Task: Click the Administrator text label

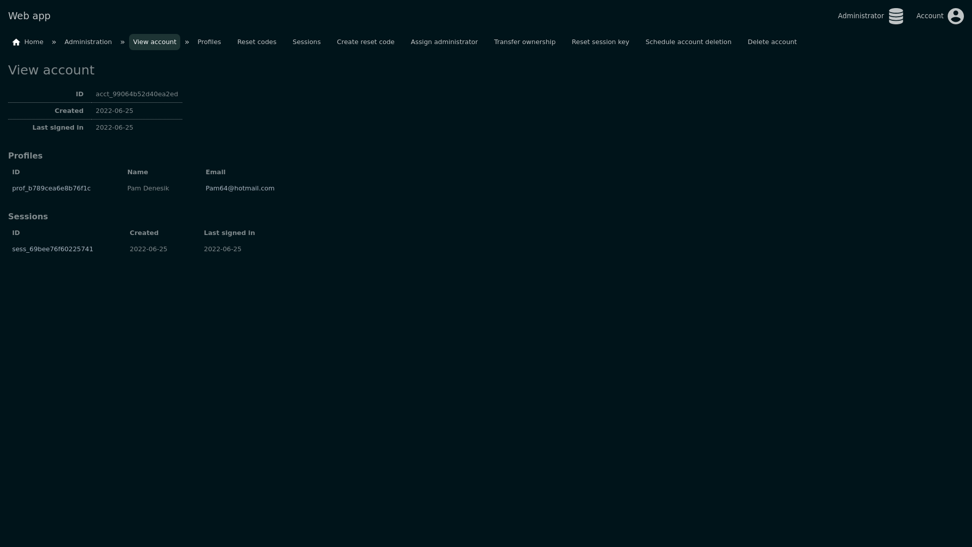Action: coord(860,16)
